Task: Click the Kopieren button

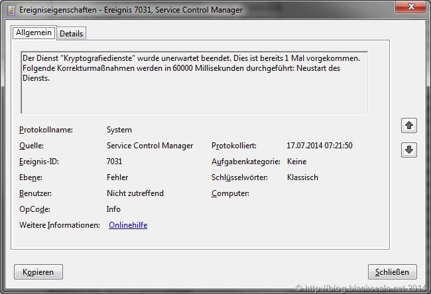Action: [38, 271]
